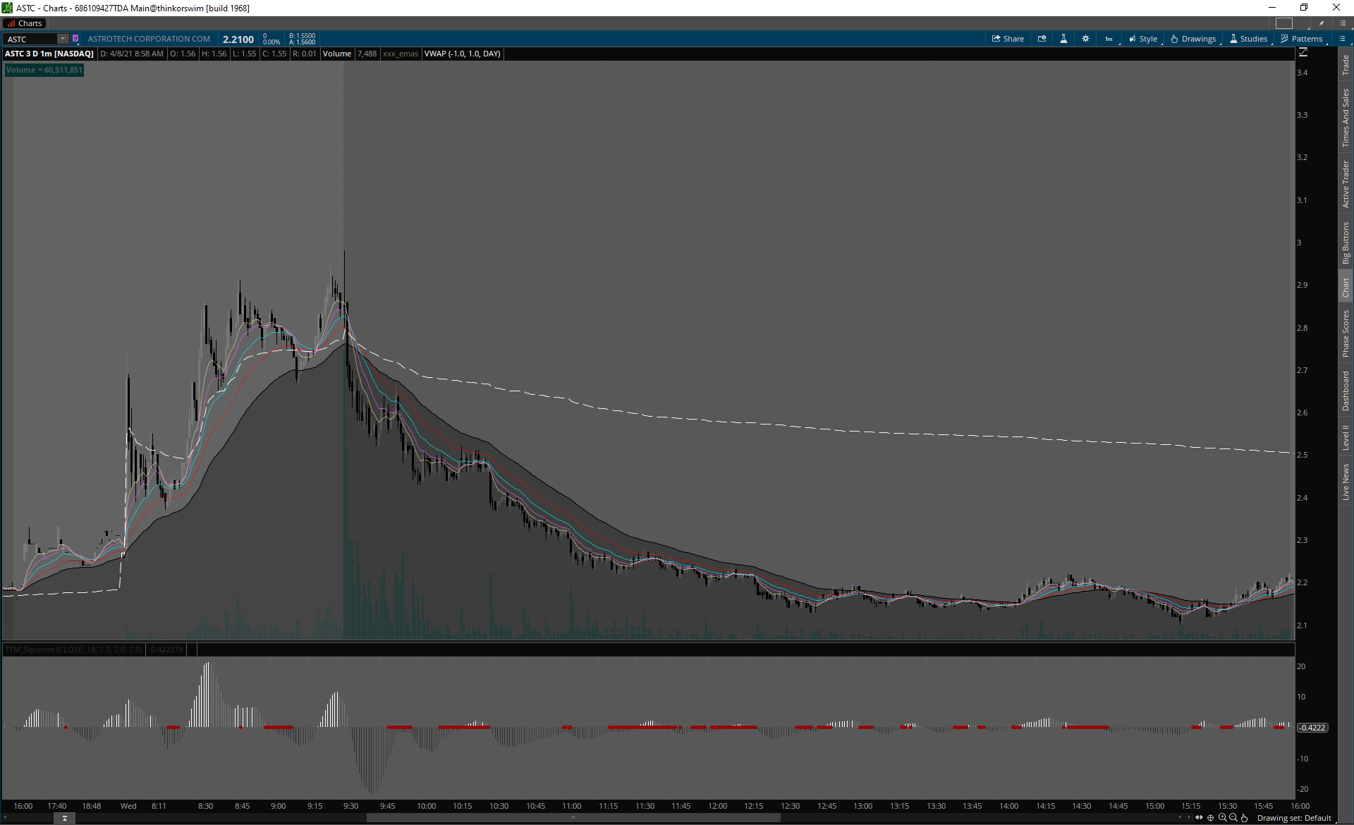This screenshot has width=1354, height=825.
Task: Open chart settings gear icon
Action: pos(1085,39)
